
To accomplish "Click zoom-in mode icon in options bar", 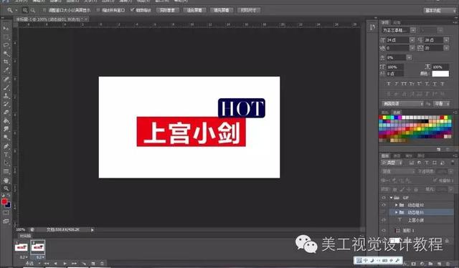I will (x=25, y=10).
